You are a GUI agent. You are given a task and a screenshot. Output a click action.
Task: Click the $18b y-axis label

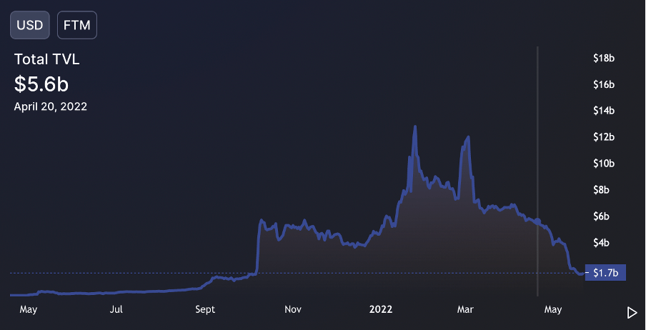[604, 59]
